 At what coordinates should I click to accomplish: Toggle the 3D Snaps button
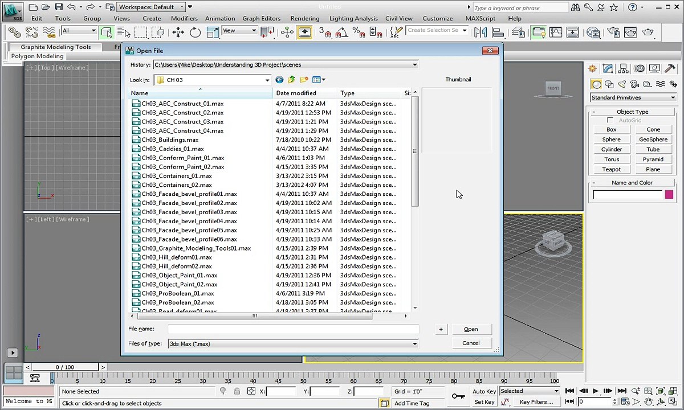[x=324, y=32]
